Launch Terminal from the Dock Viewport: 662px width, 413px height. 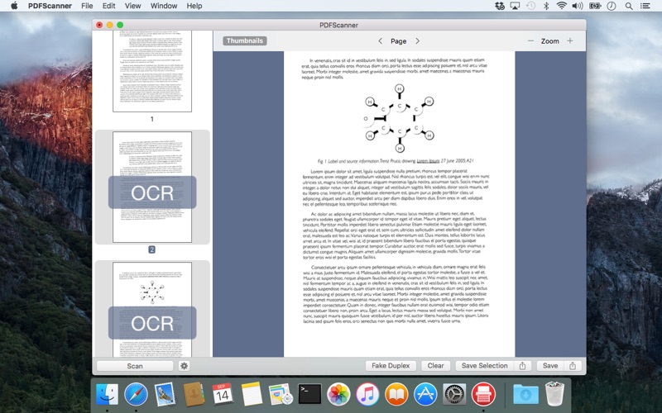pyautogui.click(x=309, y=393)
